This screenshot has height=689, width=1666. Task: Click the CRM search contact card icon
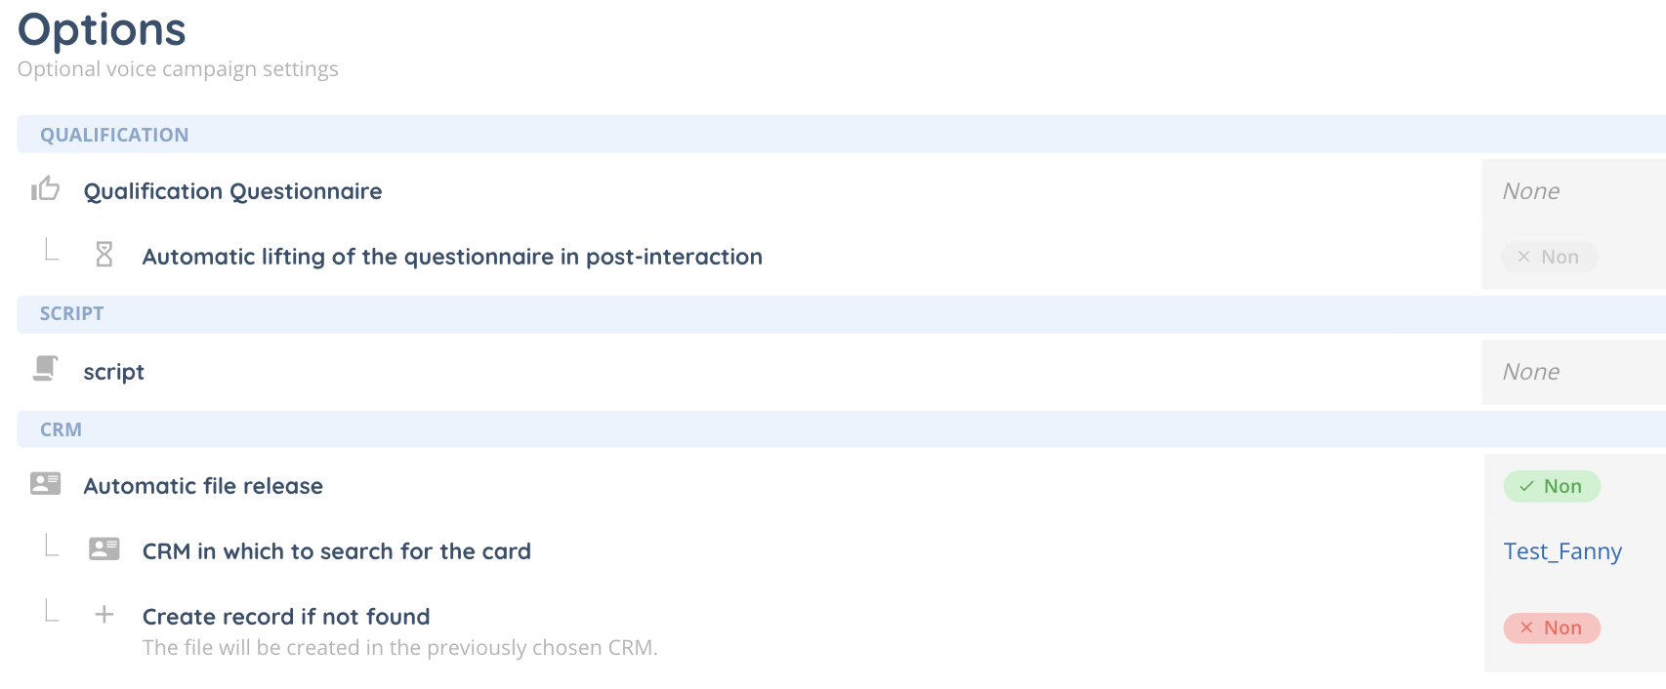click(x=104, y=548)
